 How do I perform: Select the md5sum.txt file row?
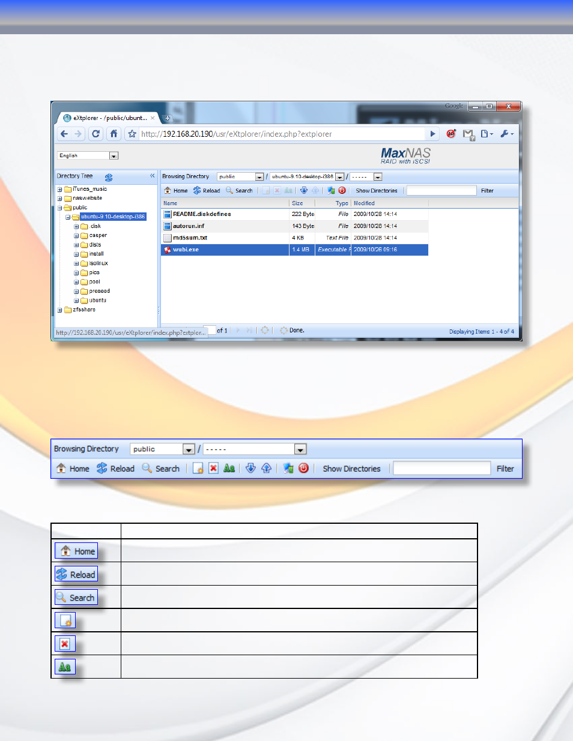[294, 238]
